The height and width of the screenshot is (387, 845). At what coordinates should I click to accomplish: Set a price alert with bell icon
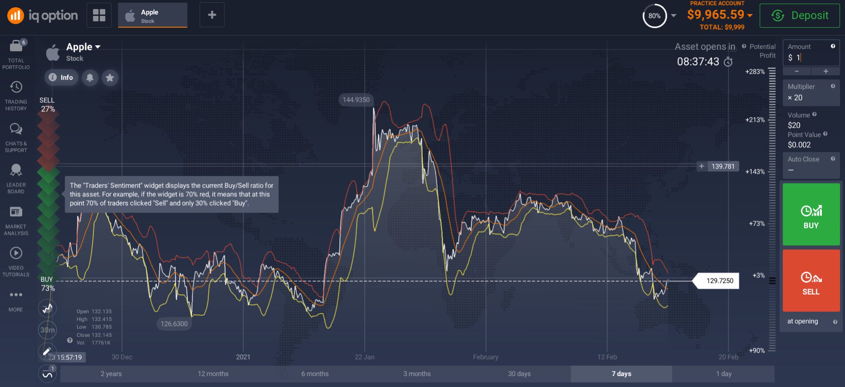[90, 77]
